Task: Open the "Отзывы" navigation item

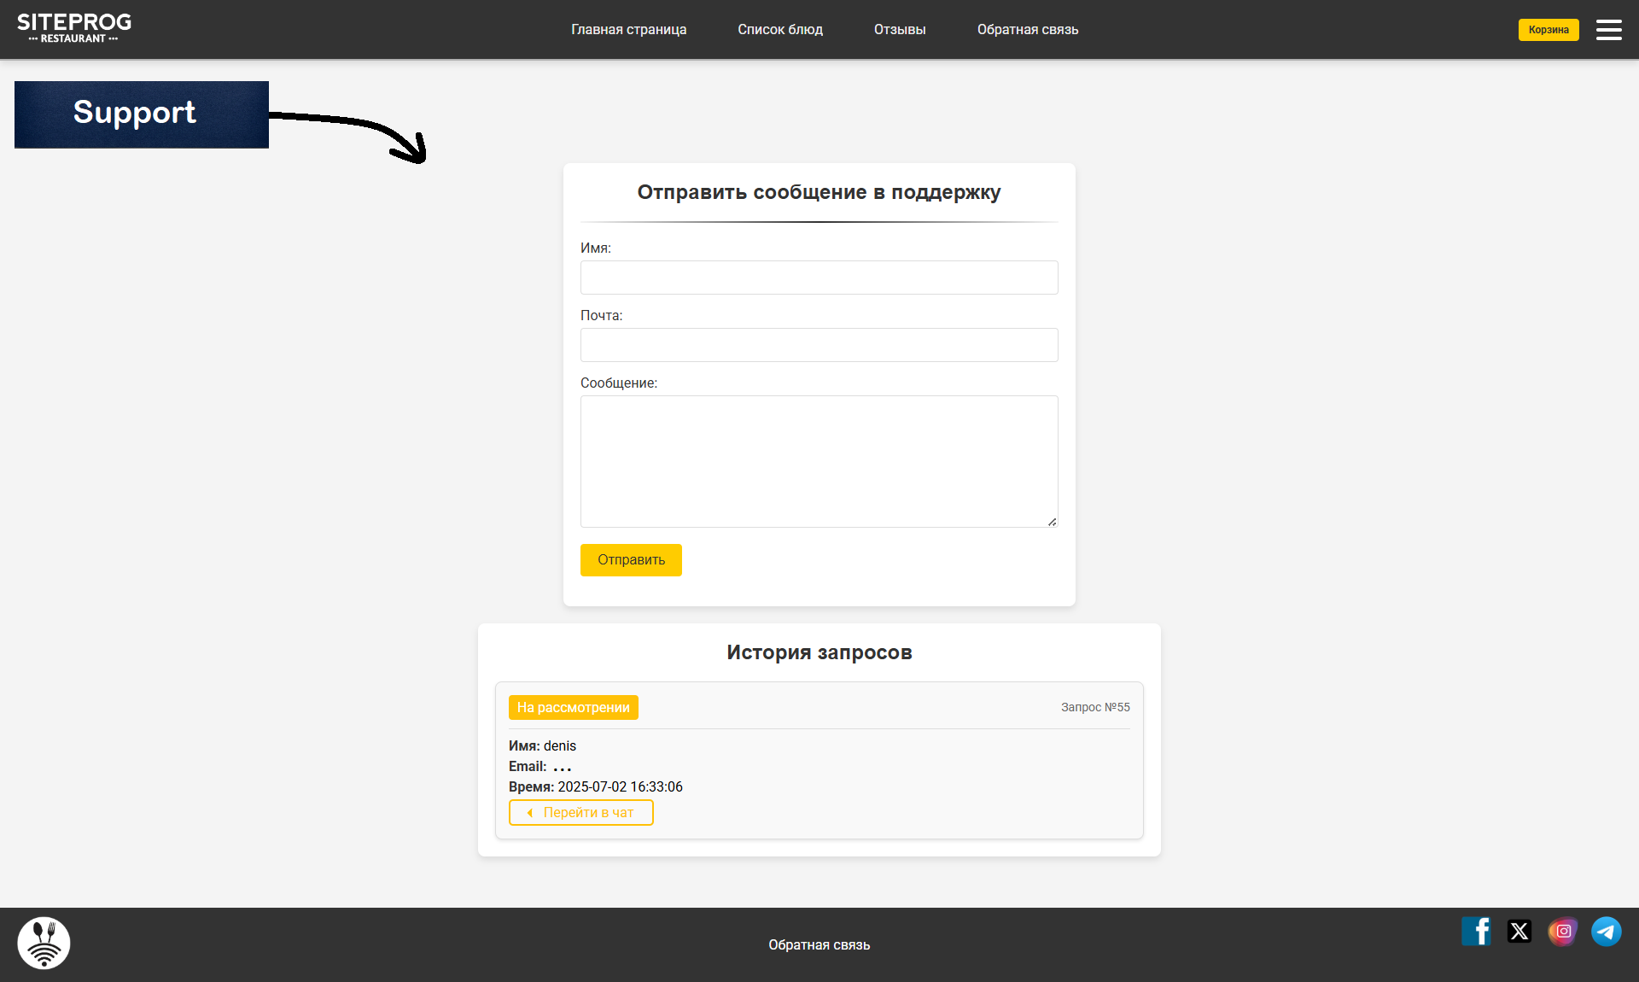Action: pyautogui.click(x=899, y=30)
